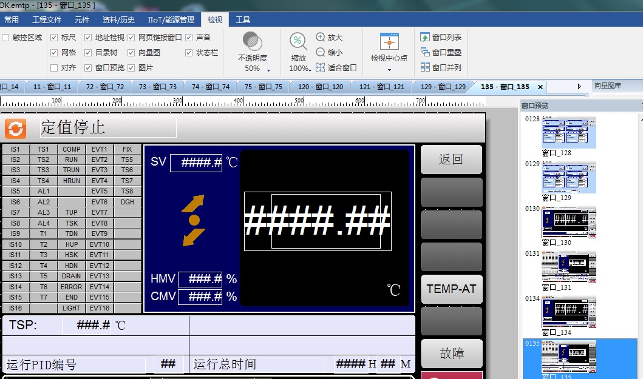Click the 放大 zoom in icon
The height and width of the screenshot is (379, 643).
(321, 38)
